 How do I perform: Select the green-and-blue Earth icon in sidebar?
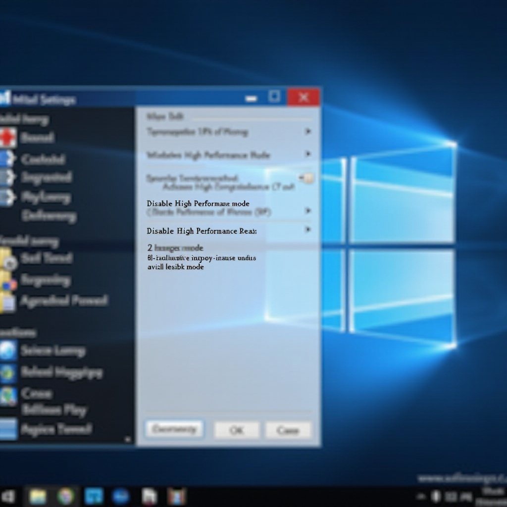(x=8, y=373)
